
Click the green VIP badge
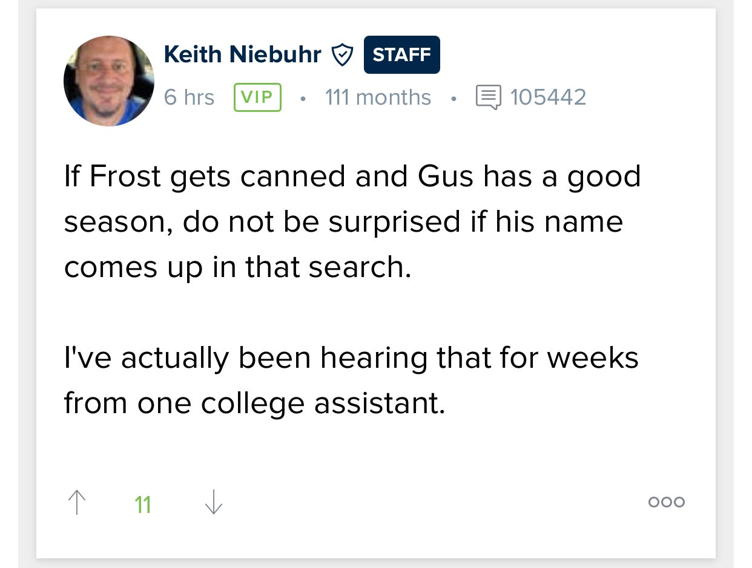pos(257,97)
